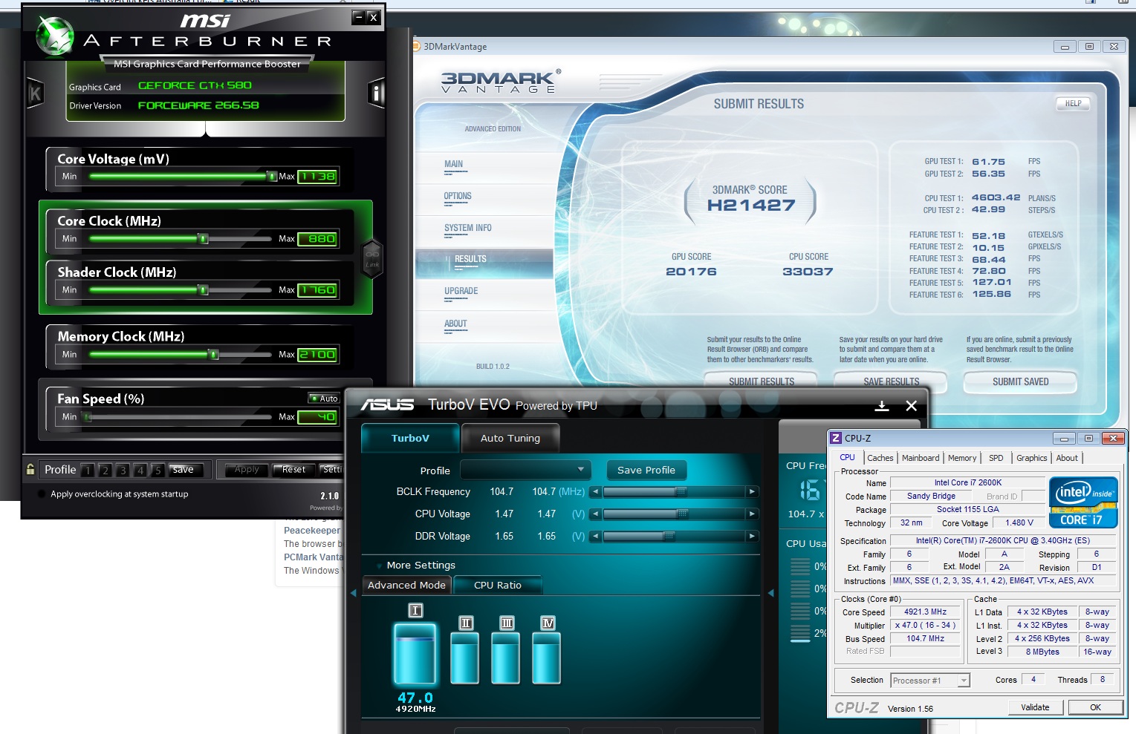Decrease DDR Voltage with left arrow

(x=595, y=536)
